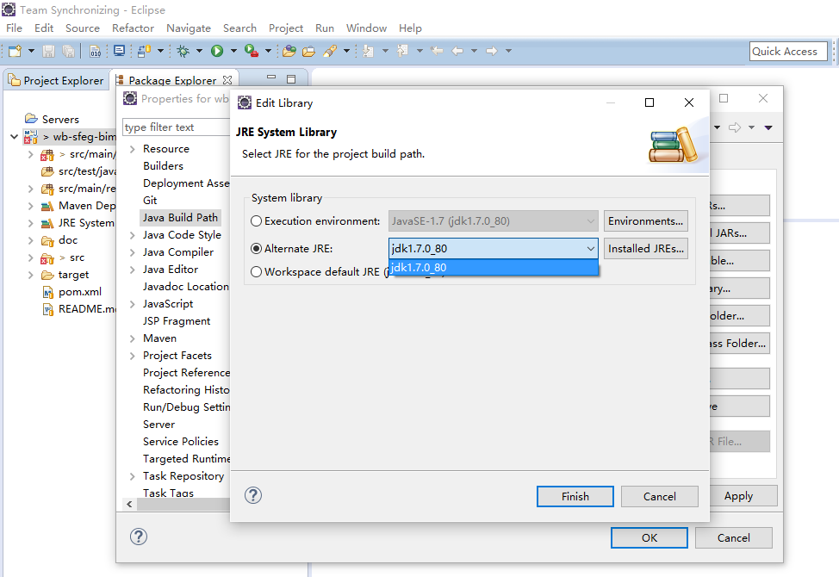Open the Run dropdown arrow
Screen dimensions: 839x577
233,51
